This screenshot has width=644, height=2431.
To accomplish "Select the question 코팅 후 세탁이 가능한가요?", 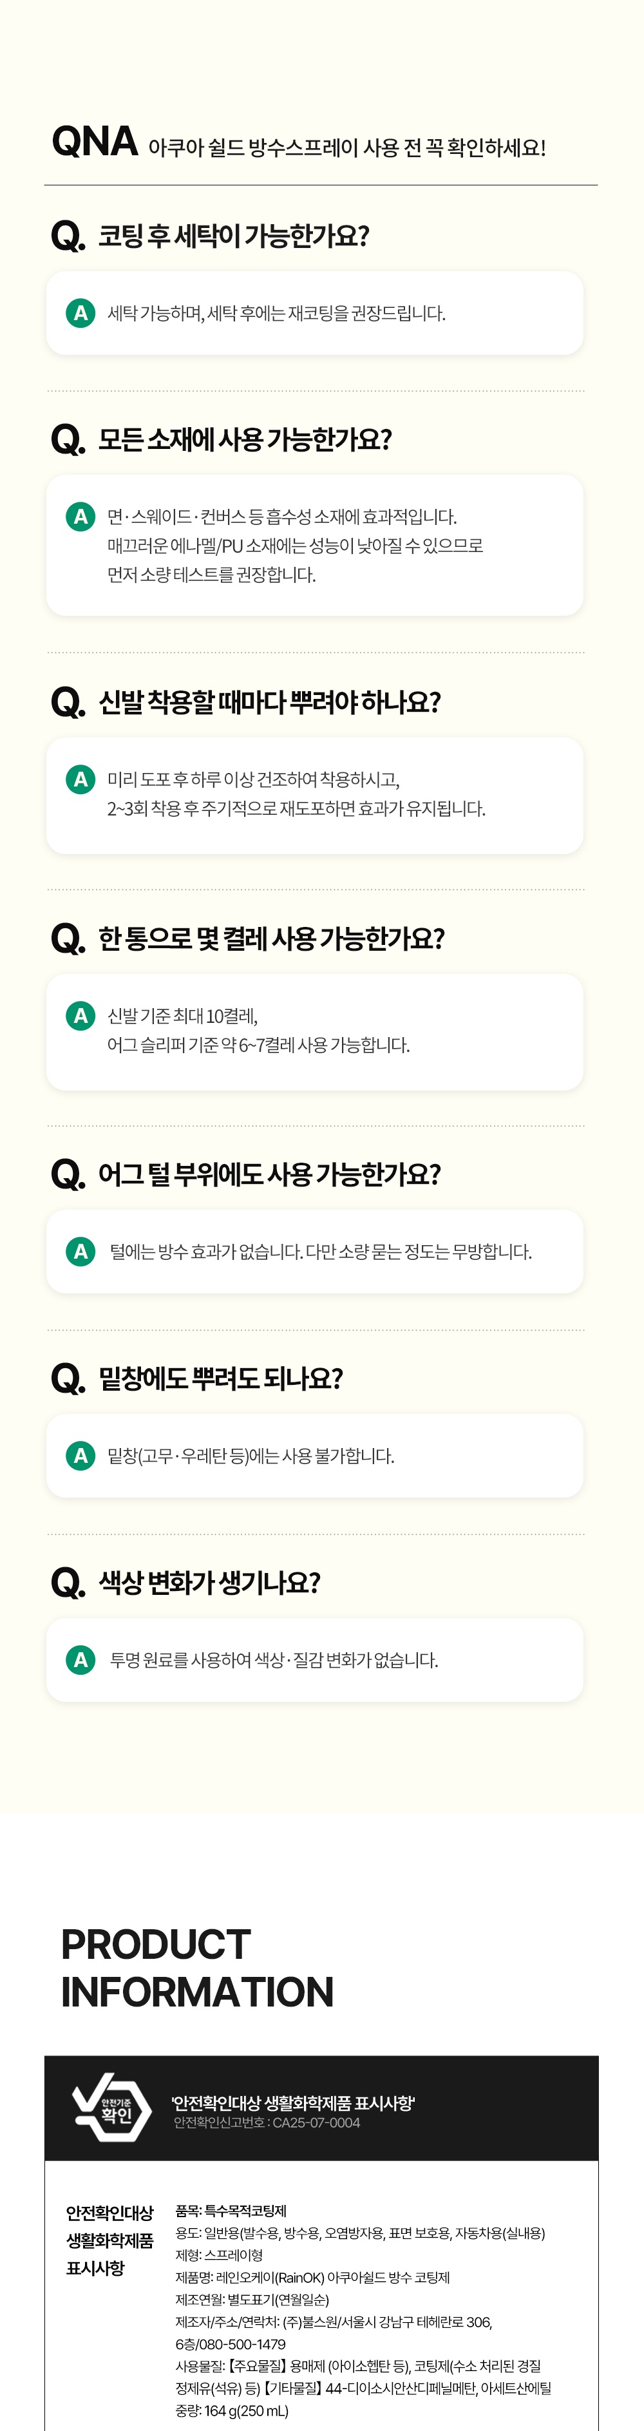I will coord(233,236).
